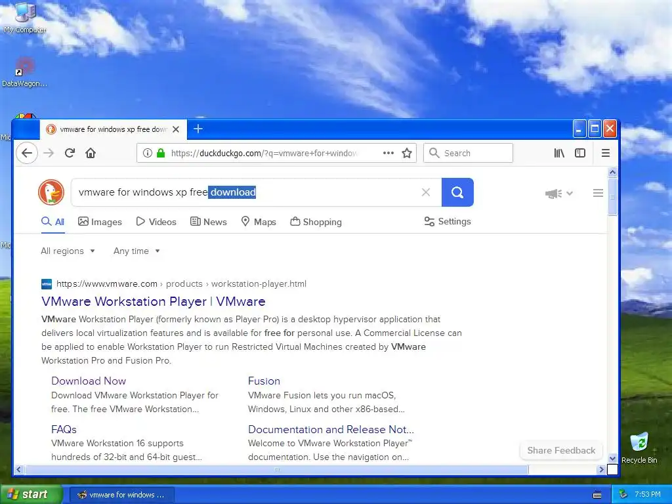Maximize the Firefox window
Image resolution: width=672 pixels, height=504 pixels.
tap(595, 129)
